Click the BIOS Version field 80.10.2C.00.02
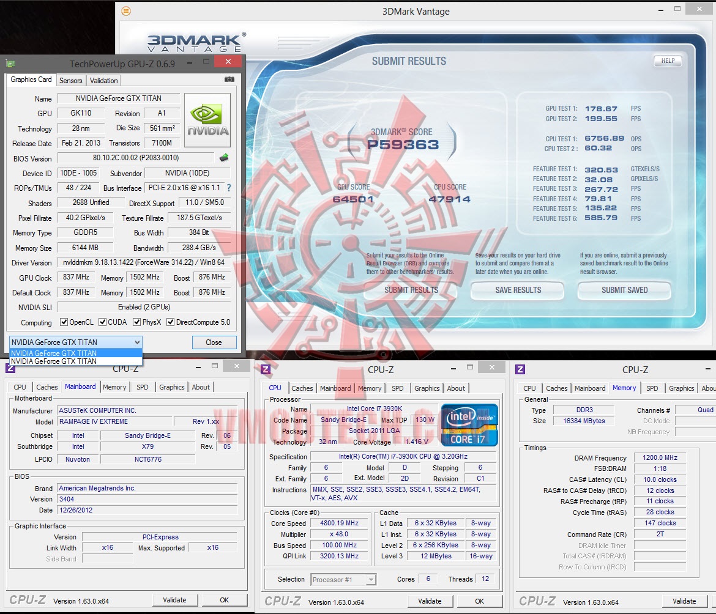This screenshot has height=614, width=716. (136, 158)
